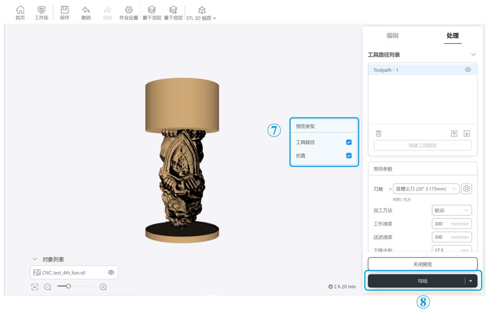Open the 加工方法 联动 dropdown
Screen dimensions: 489x312
pos(452,210)
